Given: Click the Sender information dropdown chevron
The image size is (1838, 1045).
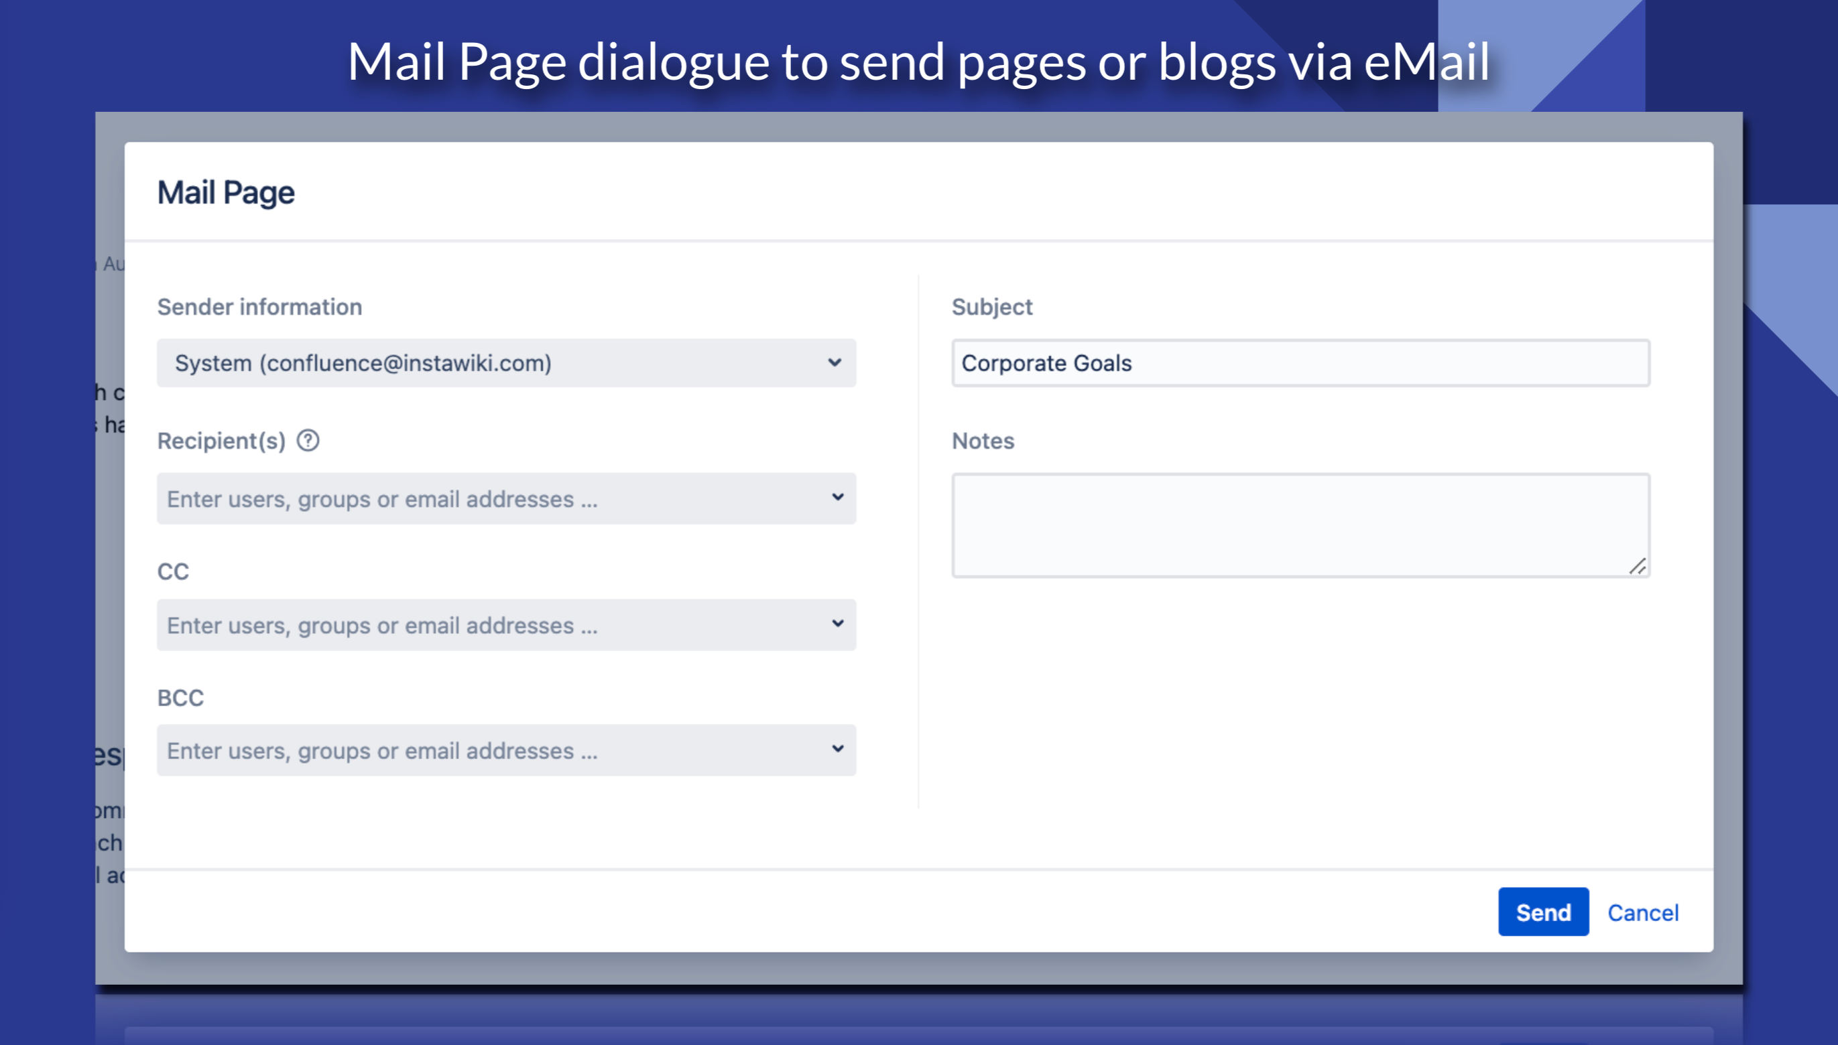Looking at the screenshot, I should [x=834, y=362].
